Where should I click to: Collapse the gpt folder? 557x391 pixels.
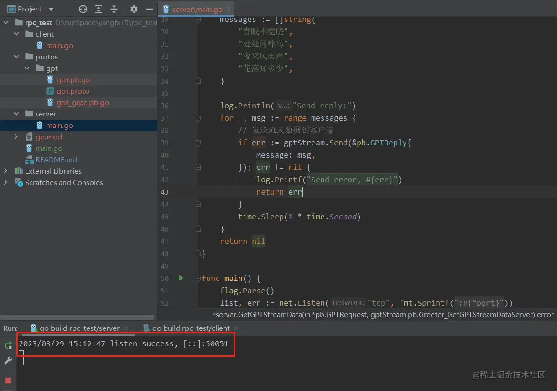point(27,68)
